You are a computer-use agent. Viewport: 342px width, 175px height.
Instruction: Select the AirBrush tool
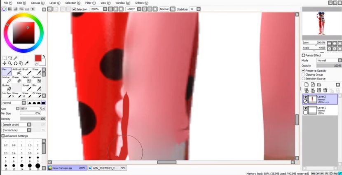coord(17,72)
